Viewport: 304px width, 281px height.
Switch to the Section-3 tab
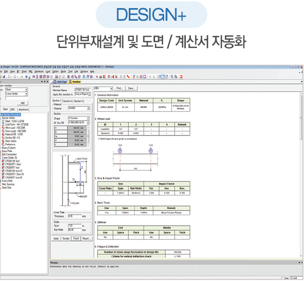(78, 101)
